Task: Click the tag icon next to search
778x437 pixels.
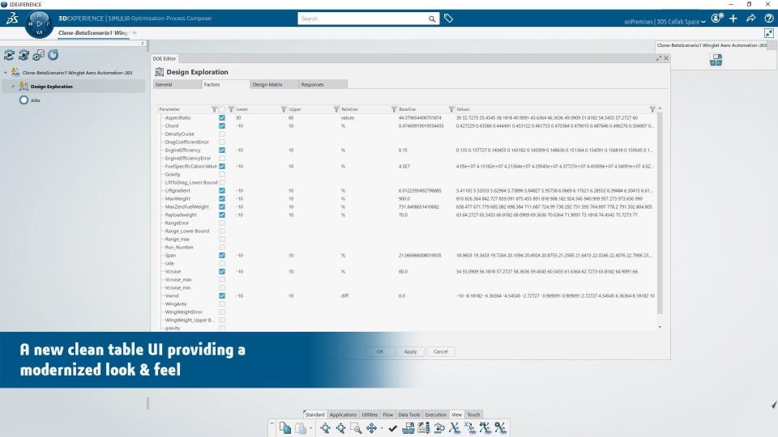Action: [x=448, y=19]
